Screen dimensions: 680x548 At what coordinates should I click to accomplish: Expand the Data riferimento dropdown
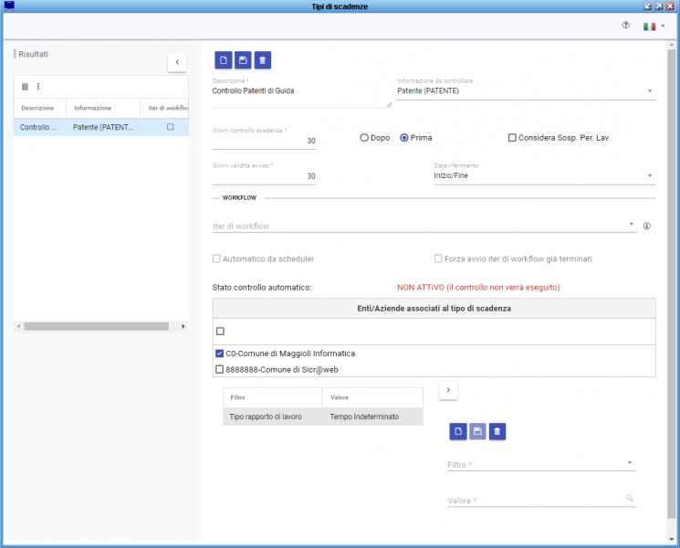coord(649,175)
